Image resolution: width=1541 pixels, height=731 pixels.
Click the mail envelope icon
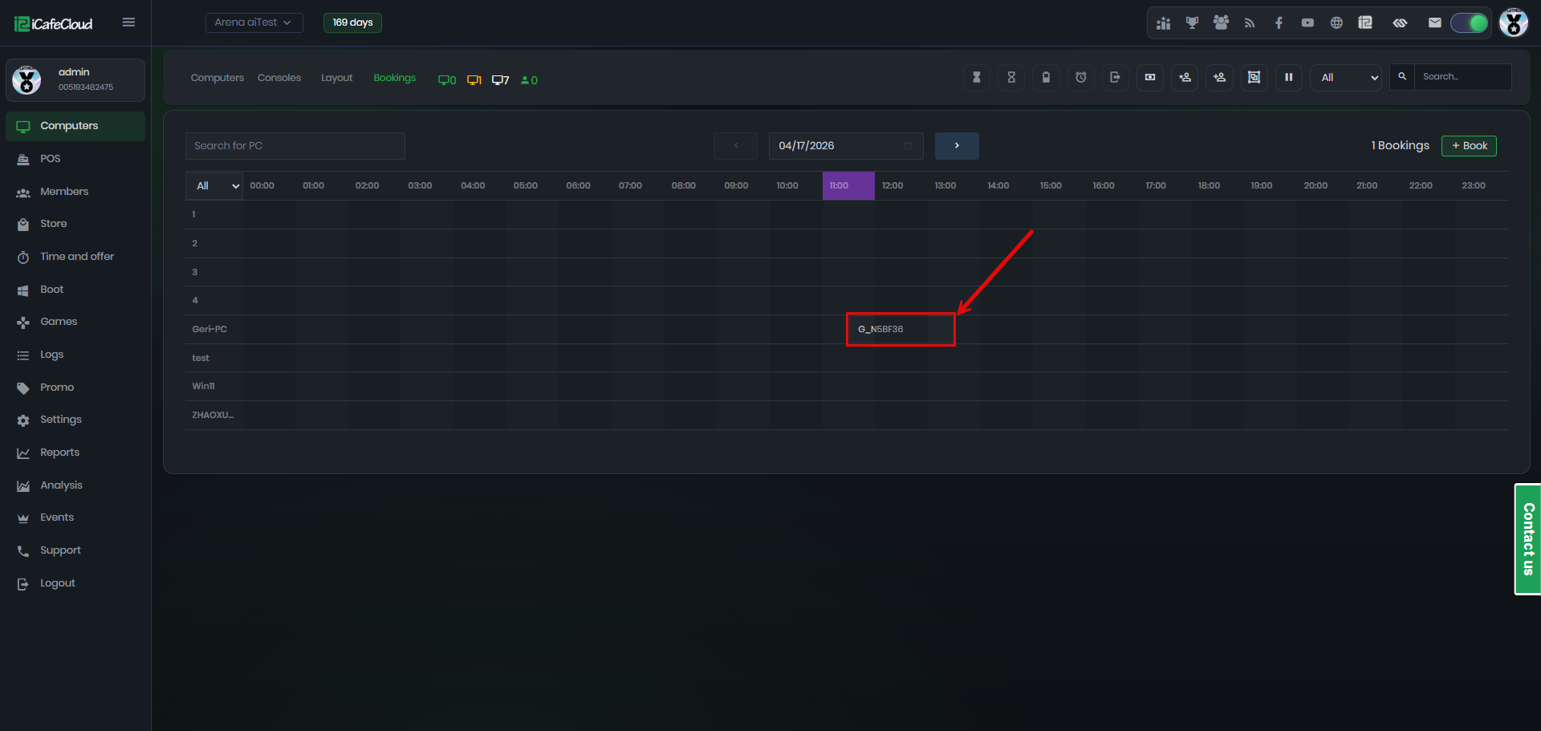pyautogui.click(x=1434, y=22)
